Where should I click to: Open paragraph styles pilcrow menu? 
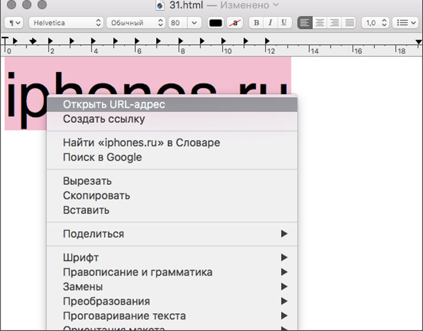point(14,23)
